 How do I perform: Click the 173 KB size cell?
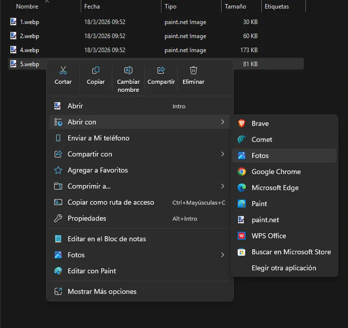(249, 50)
